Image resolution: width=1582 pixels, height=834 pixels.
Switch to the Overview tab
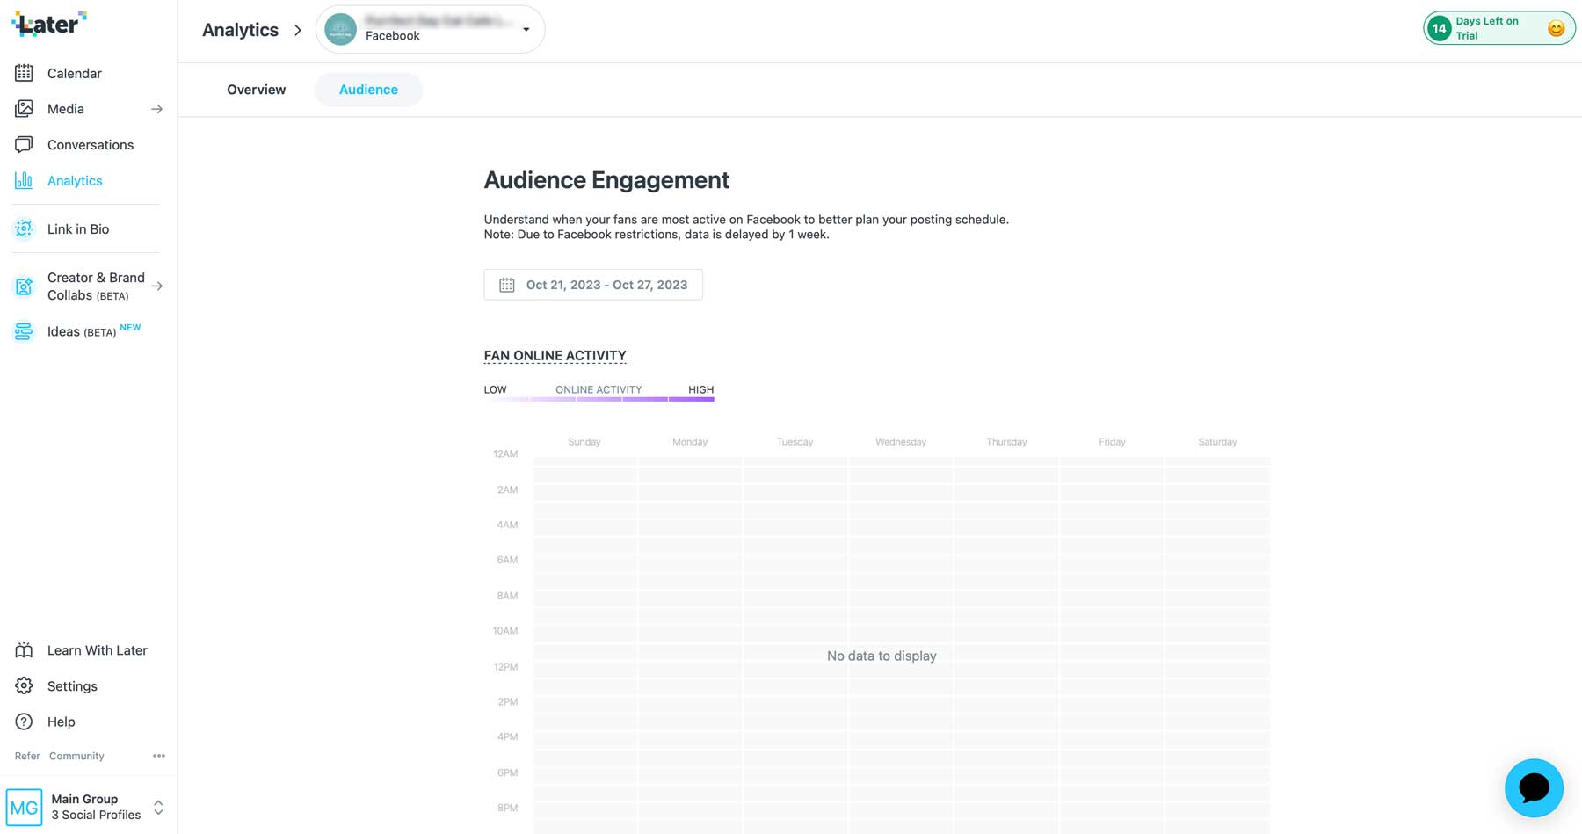tap(256, 90)
